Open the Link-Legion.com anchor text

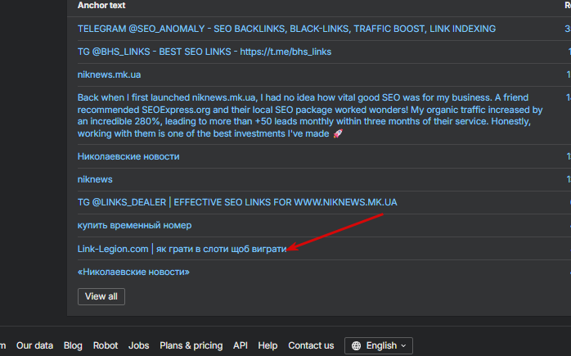coord(182,249)
